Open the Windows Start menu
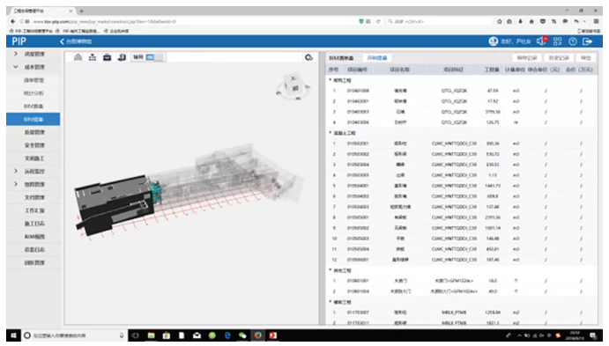This screenshot has height=346, width=609. tap(13, 335)
